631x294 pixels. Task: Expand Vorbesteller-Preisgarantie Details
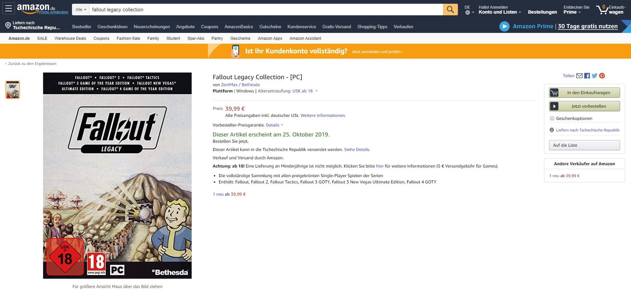click(x=274, y=125)
